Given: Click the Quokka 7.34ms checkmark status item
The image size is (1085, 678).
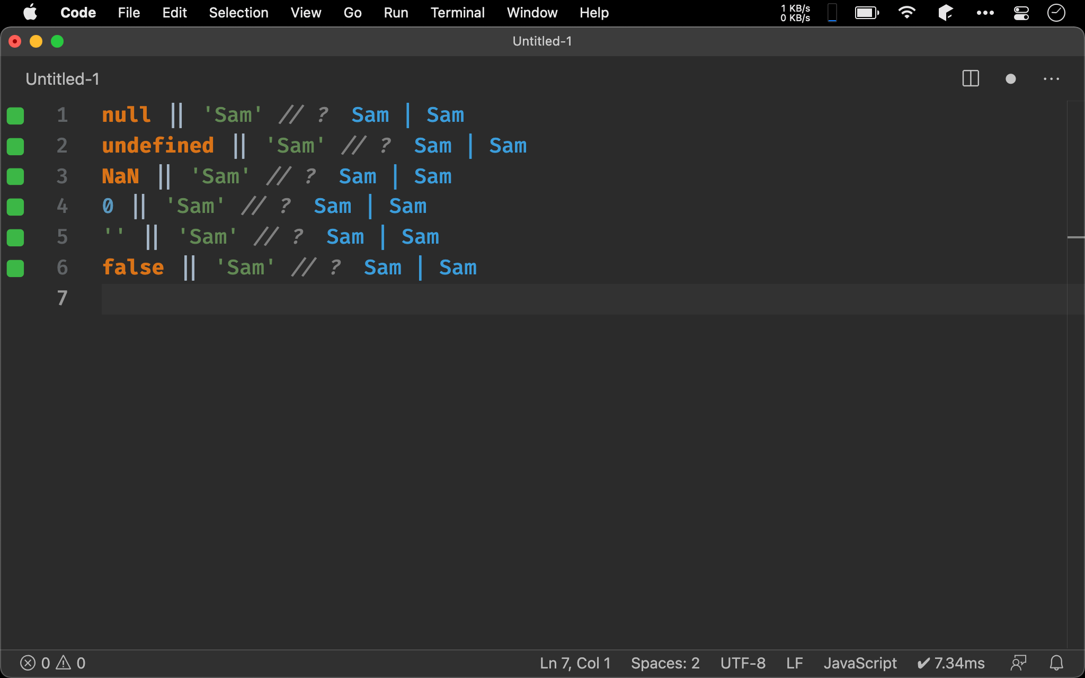Looking at the screenshot, I should click(950, 663).
